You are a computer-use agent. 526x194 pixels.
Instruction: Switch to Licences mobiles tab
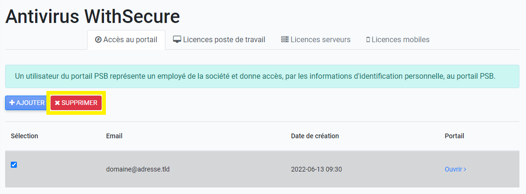click(398, 40)
